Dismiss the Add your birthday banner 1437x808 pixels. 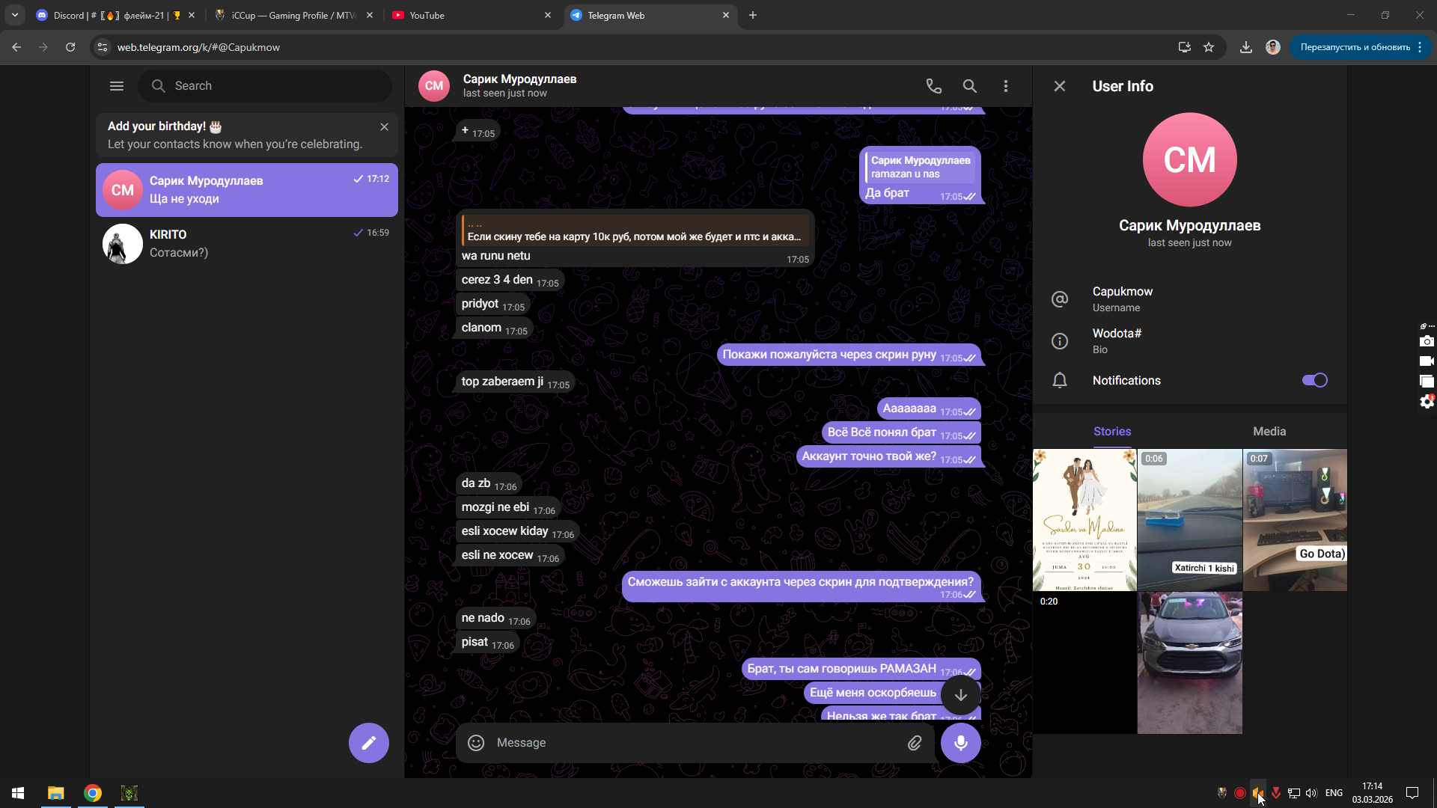point(384,127)
